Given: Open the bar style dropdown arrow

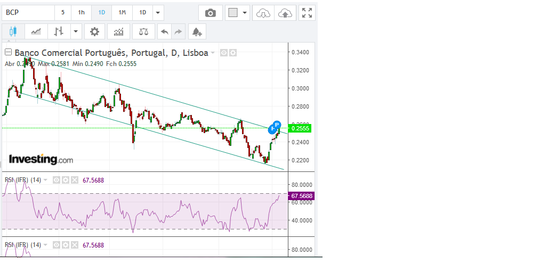Looking at the screenshot, I should click(76, 32).
